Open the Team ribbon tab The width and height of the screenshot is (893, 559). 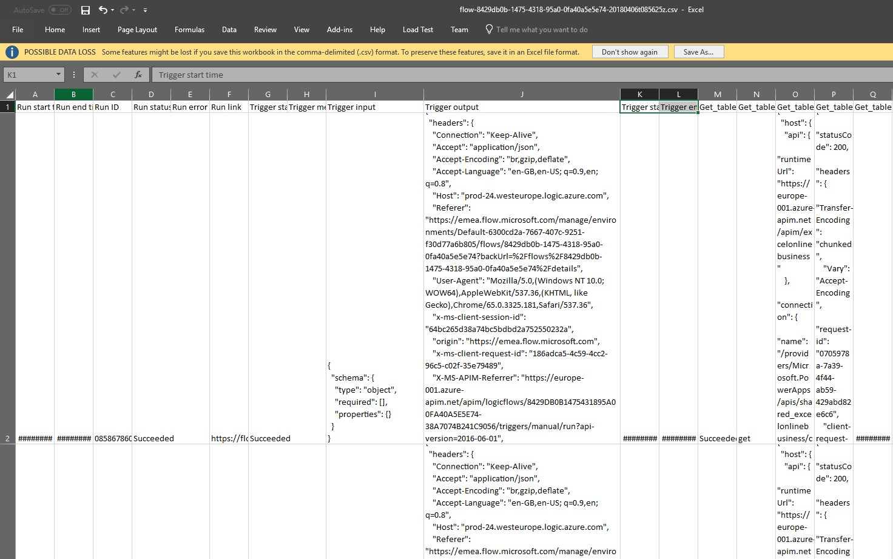click(459, 29)
